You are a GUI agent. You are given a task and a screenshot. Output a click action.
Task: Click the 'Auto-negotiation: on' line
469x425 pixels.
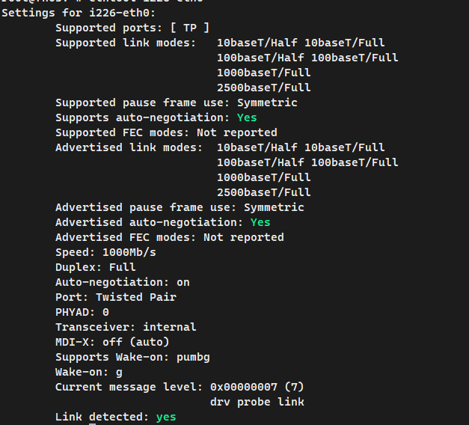(123, 282)
